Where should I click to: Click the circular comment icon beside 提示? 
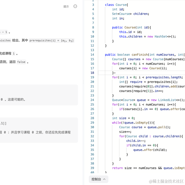[x=75, y=6]
